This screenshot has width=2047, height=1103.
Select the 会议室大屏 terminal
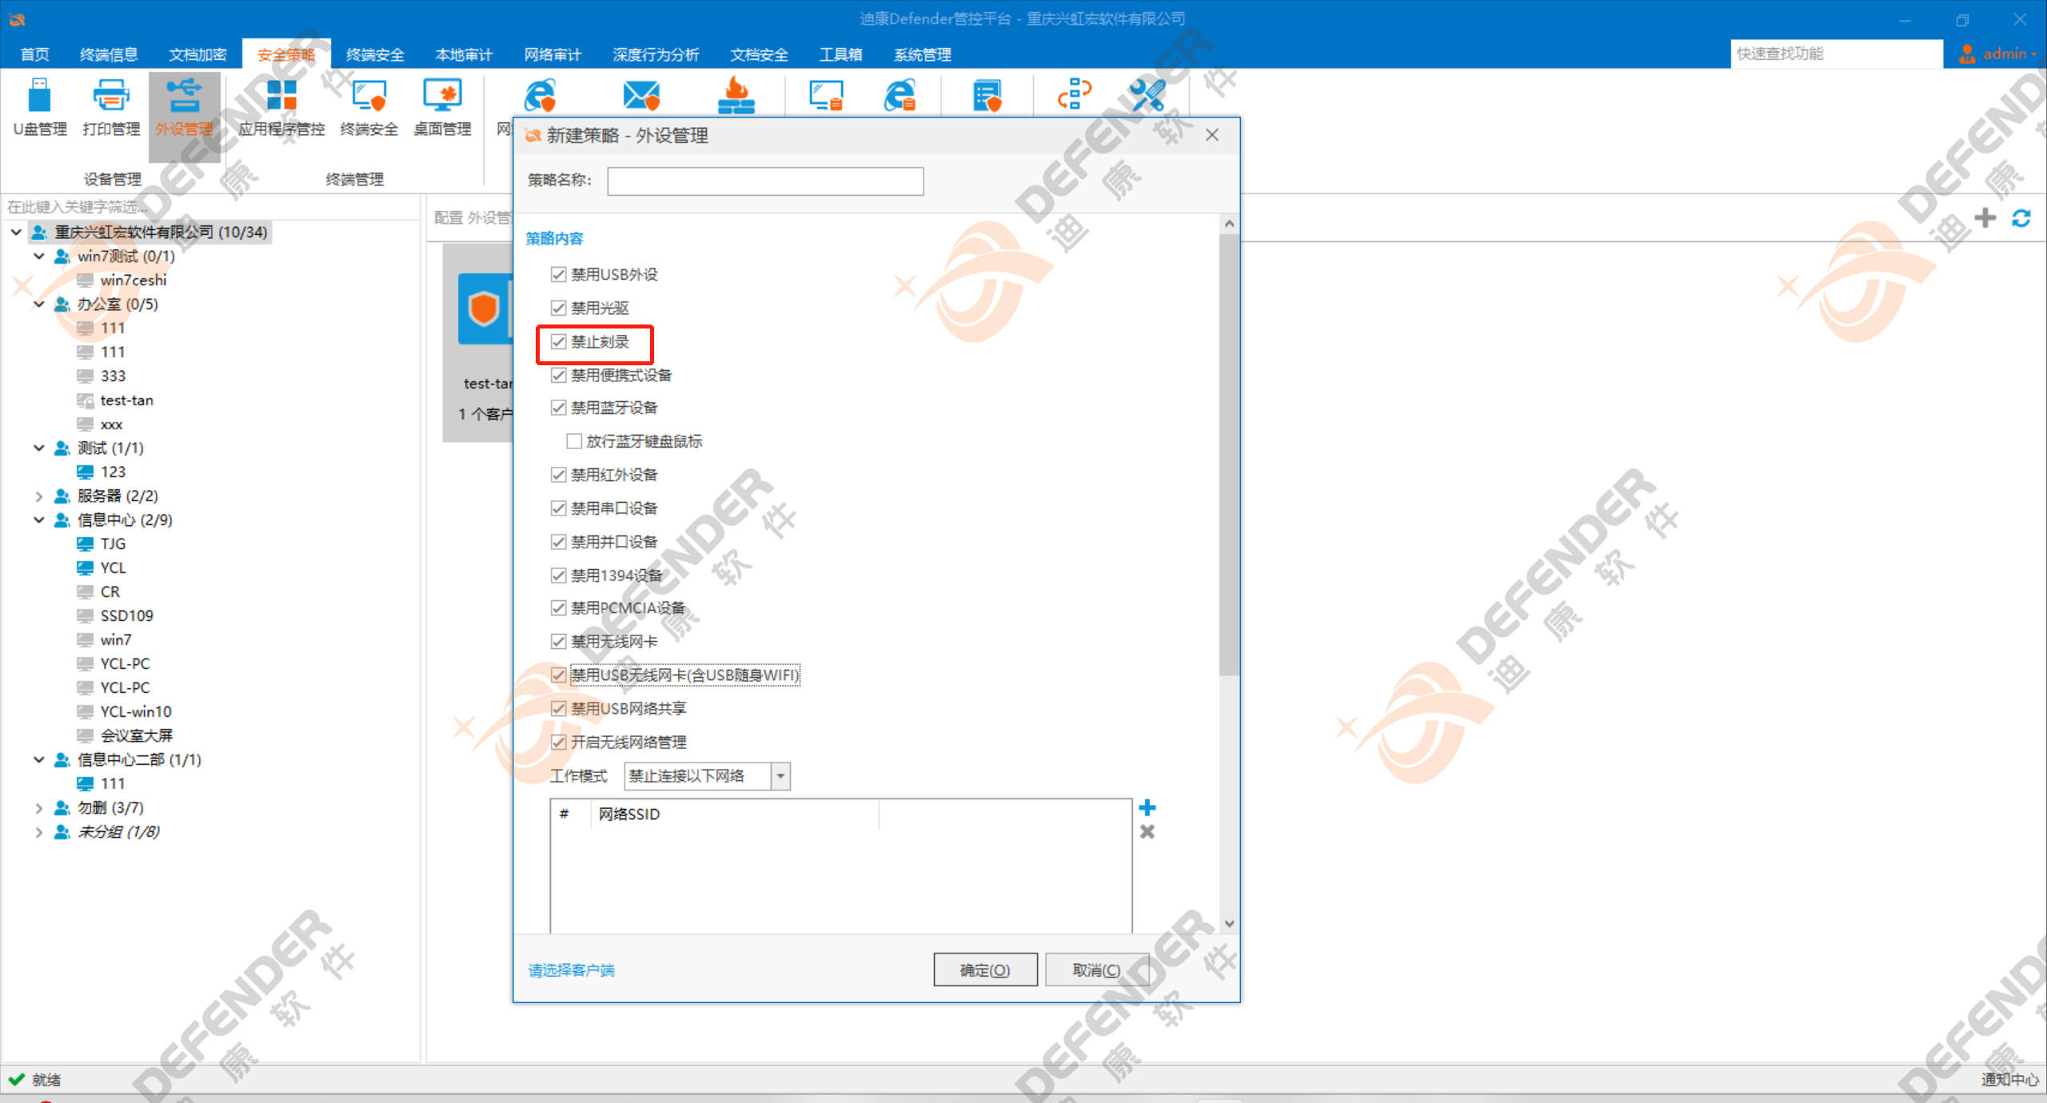[x=136, y=735]
